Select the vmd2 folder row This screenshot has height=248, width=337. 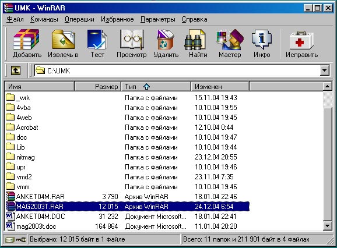click(127, 176)
